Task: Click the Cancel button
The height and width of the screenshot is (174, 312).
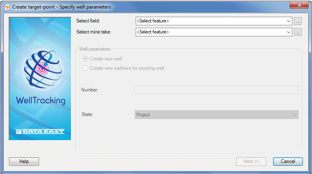Action: tap(288, 161)
